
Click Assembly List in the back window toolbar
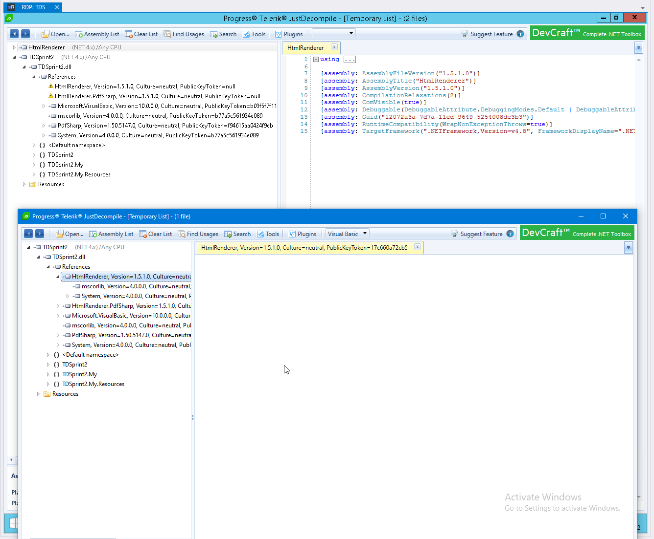pyautogui.click(x=97, y=34)
